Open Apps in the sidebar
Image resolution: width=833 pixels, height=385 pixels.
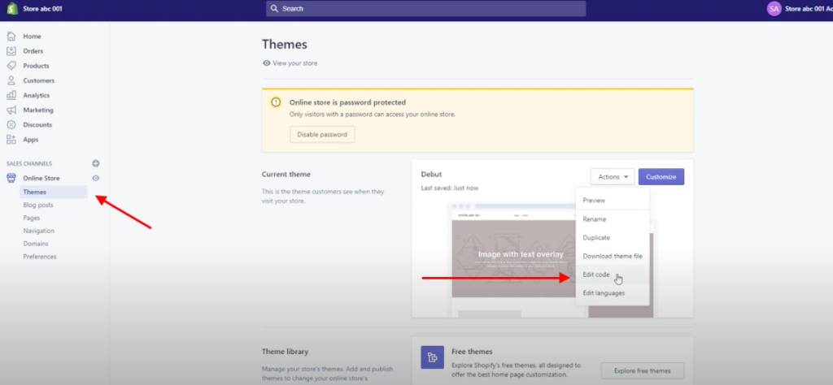tap(31, 140)
